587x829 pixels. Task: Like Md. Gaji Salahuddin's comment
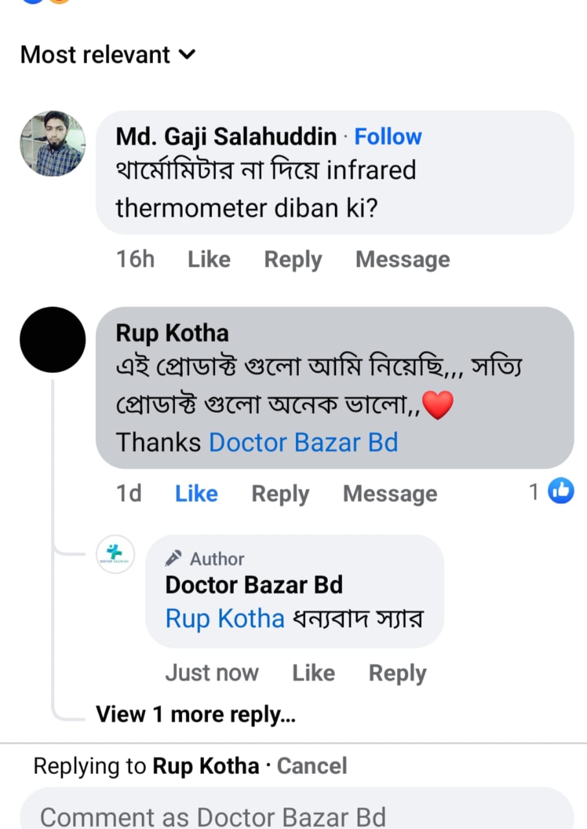coord(209,260)
